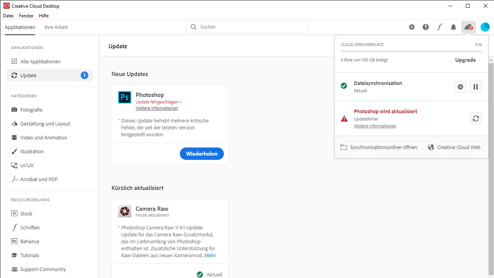Click the Photoshop app icon in the update card
This screenshot has width=494, height=278.
point(125,97)
